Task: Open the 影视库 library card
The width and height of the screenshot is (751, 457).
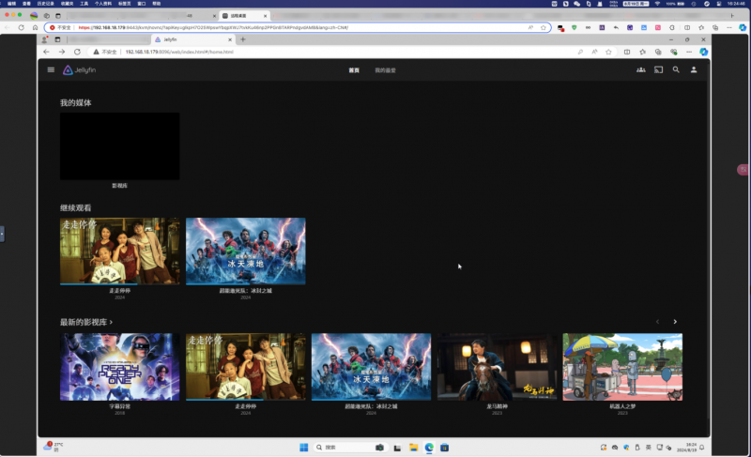Action: [x=119, y=146]
